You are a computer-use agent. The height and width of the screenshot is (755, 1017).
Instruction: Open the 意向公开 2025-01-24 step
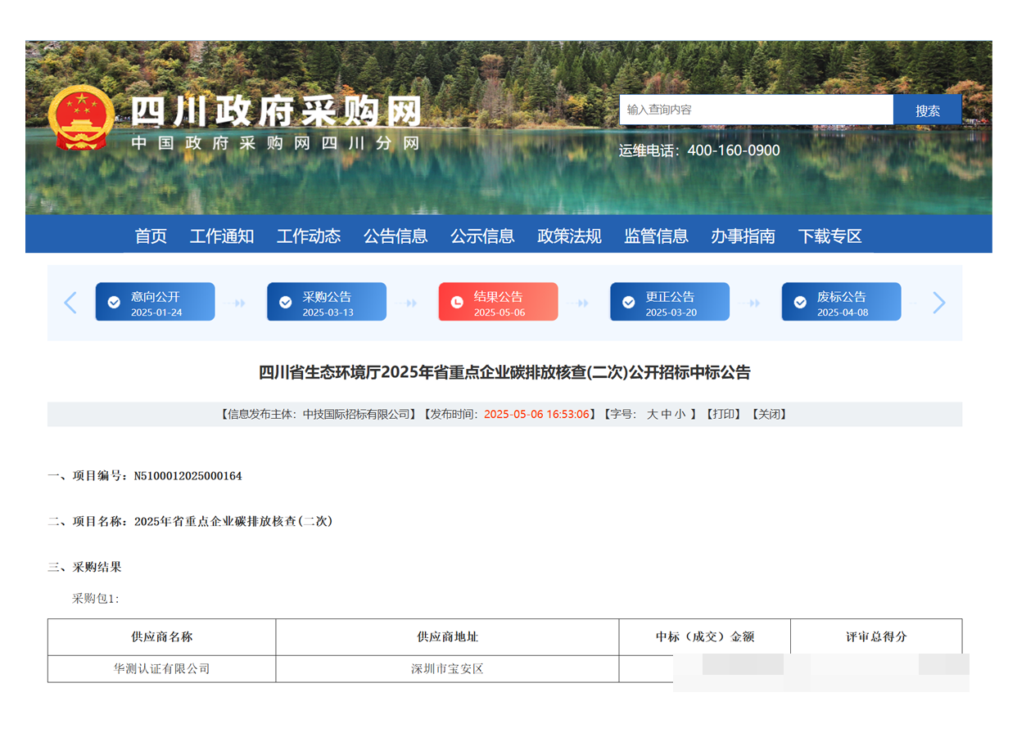pos(155,302)
